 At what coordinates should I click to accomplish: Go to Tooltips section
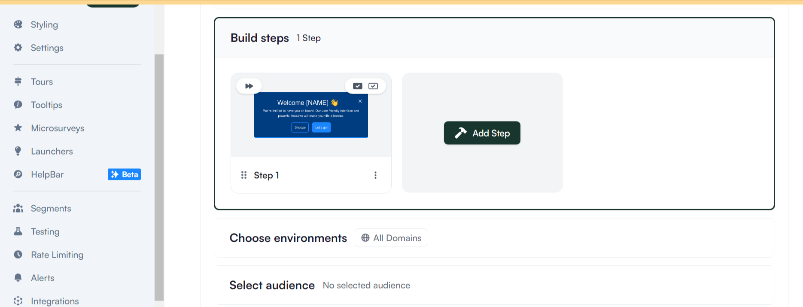(46, 105)
